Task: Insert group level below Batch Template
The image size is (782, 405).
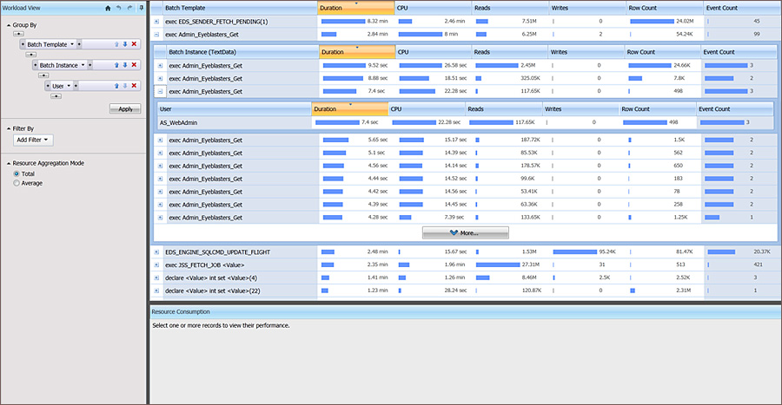Action: [31, 55]
